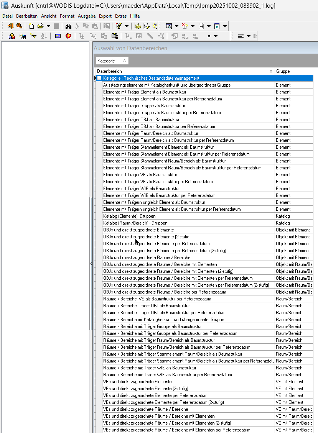
Task: Select 'Katalog (Elemente): Gruppen' row
Action: tap(188, 216)
